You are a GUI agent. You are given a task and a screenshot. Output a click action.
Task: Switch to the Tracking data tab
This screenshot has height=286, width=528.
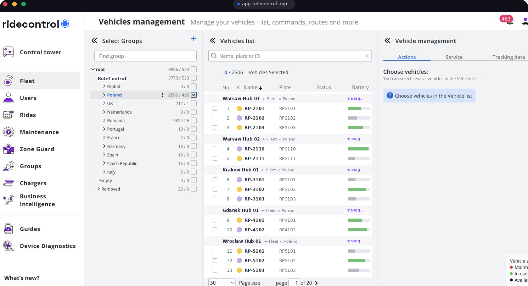point(509,57)
